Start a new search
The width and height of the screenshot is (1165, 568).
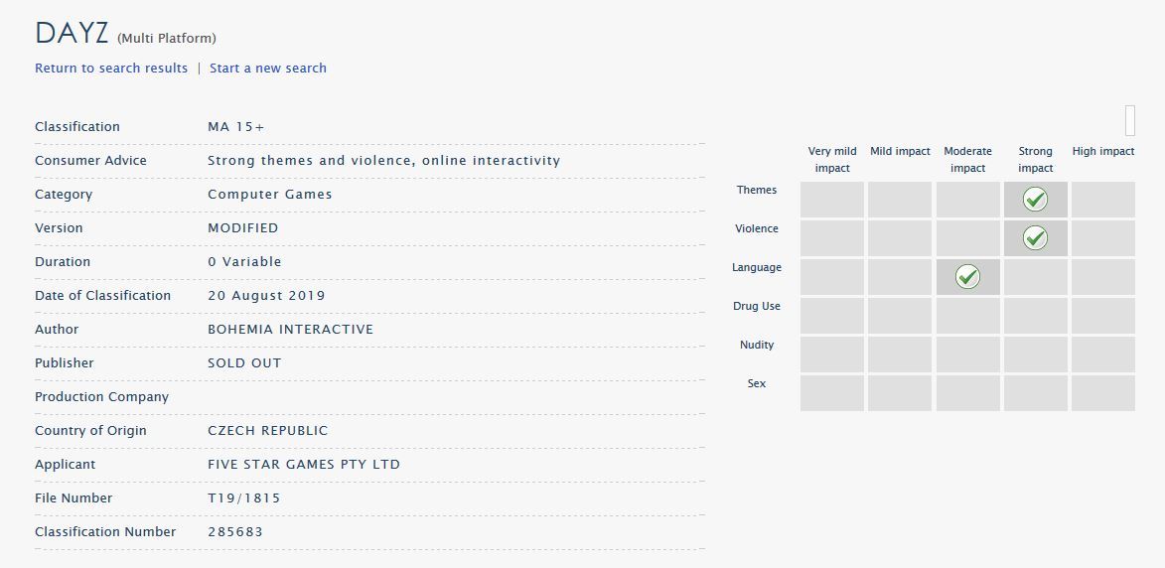(268, 69)
